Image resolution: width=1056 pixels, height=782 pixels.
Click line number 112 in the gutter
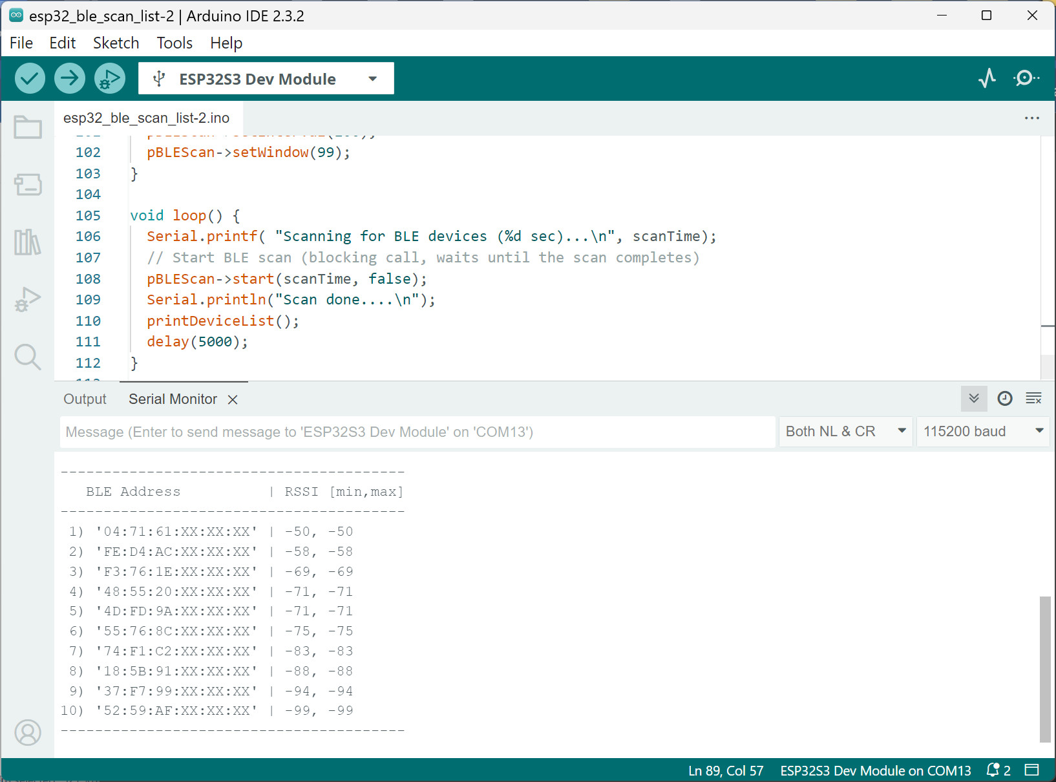(x=88, y=363)
